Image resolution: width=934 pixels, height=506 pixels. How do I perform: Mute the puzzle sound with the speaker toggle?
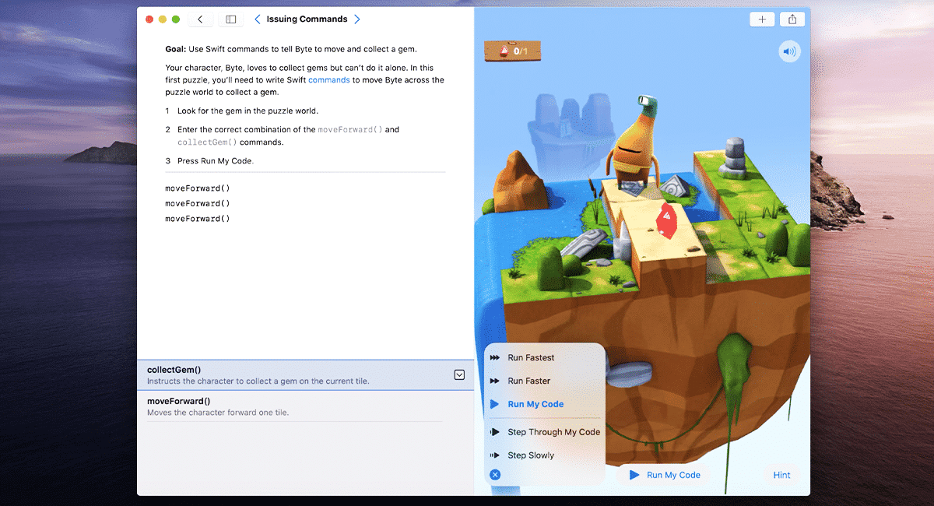click(x=789, y=51)
